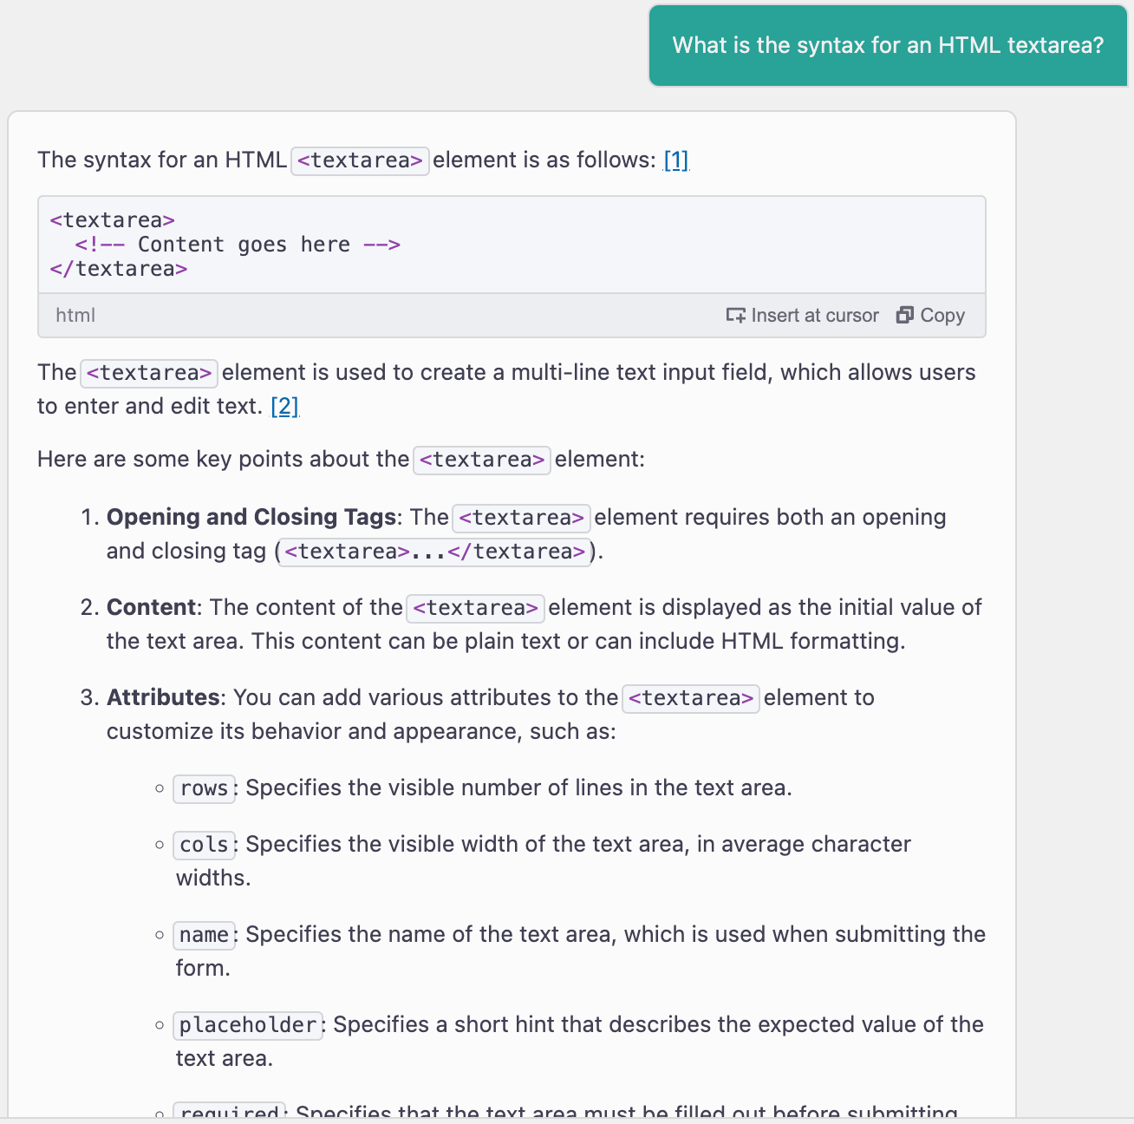Click the <textarea> chip before 'element:' in key points
The image size is (1134, 1124).
tap(482, 460)
